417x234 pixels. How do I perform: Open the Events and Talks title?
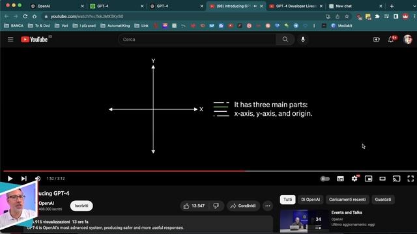(x=347, y=213)
